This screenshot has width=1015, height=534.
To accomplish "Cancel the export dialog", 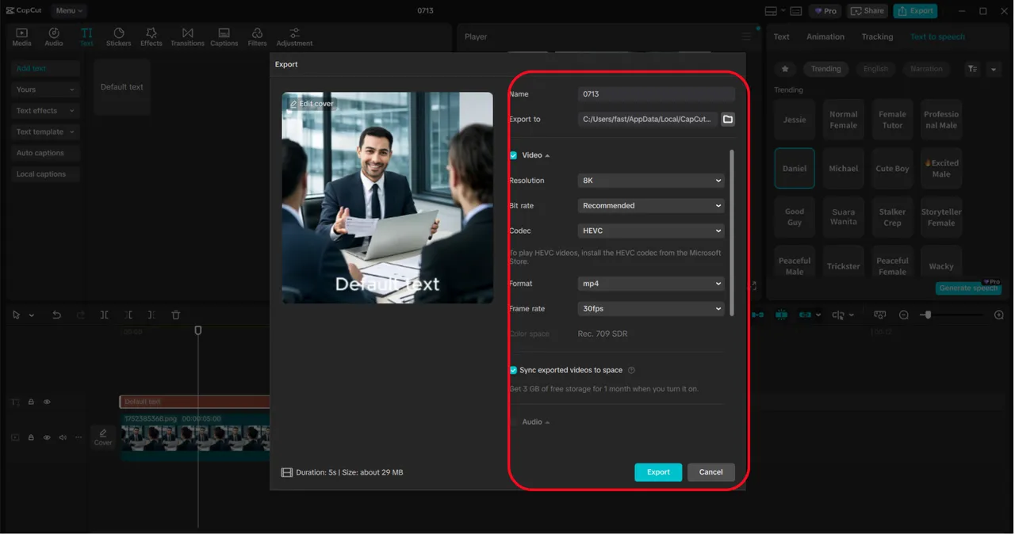I will (x=710, y=472).
